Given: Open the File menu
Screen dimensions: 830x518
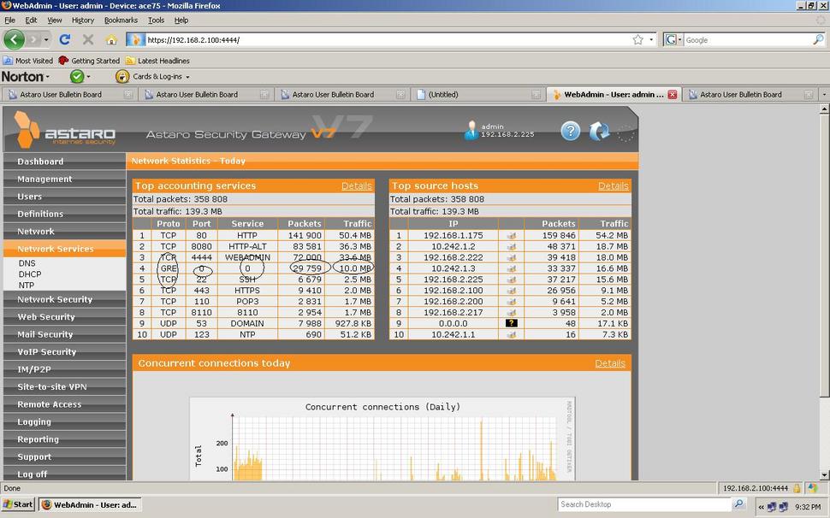Looking at the screenshot, I should point(9,20).
